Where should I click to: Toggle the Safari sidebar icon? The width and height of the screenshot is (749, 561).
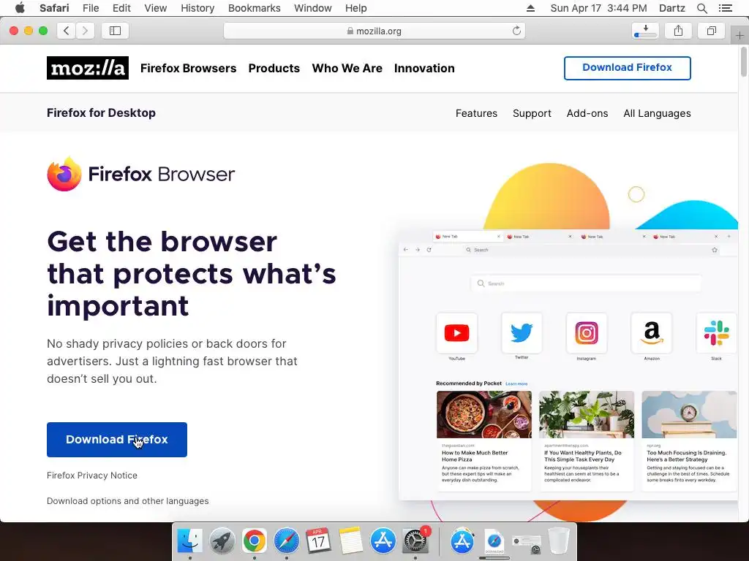115,31
